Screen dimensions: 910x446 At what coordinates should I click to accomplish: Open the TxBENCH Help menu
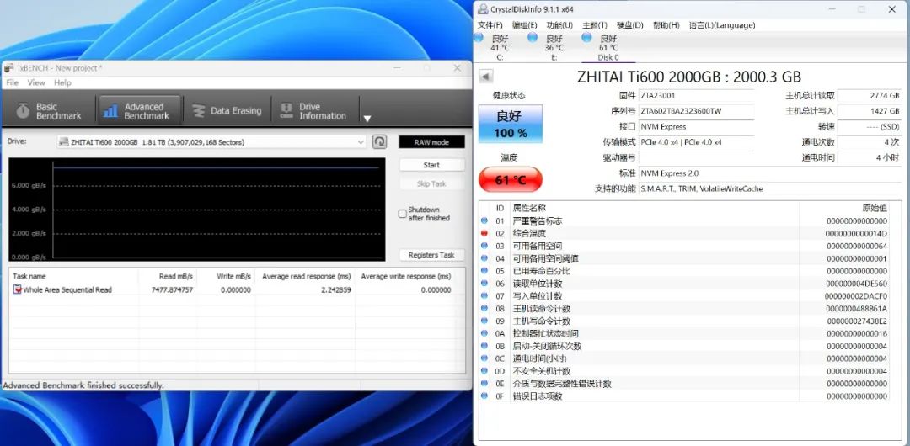pyautogui.click(x=62, y=83)
